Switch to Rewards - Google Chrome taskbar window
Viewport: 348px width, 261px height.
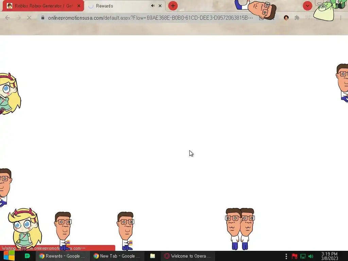click(x=63, y=256)
